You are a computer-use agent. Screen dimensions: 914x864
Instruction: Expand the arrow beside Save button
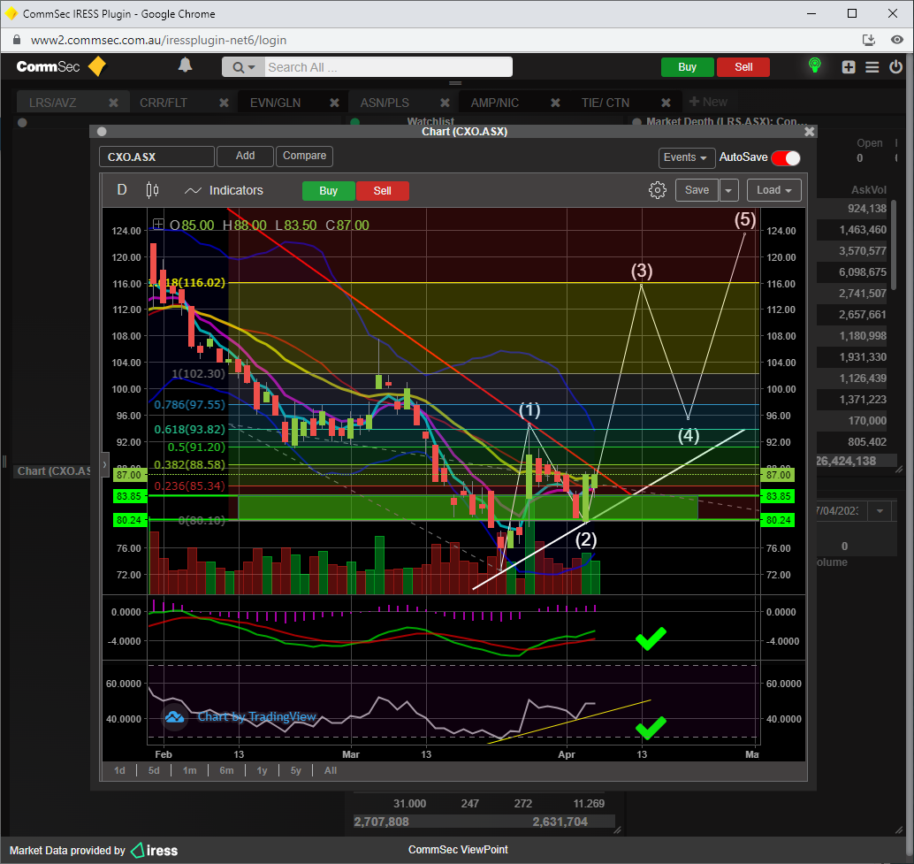[728, 190]
